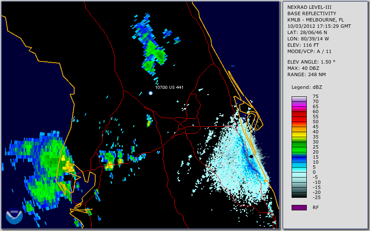
Task: Click the orange 40 dBZ legend band
Action: (299, 129)
